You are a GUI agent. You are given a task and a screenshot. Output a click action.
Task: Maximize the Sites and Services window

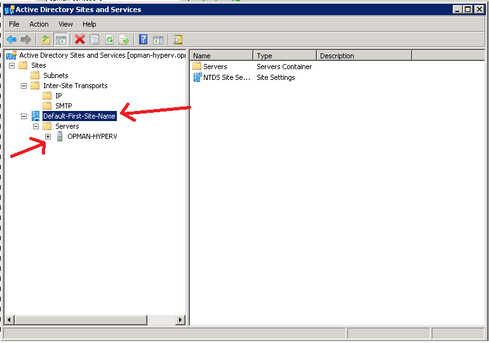467,10
